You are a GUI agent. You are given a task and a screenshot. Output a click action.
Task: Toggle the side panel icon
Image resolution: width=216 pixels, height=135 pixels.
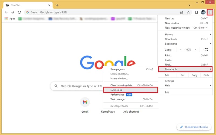pyautogui.click(x=197, y=12)
